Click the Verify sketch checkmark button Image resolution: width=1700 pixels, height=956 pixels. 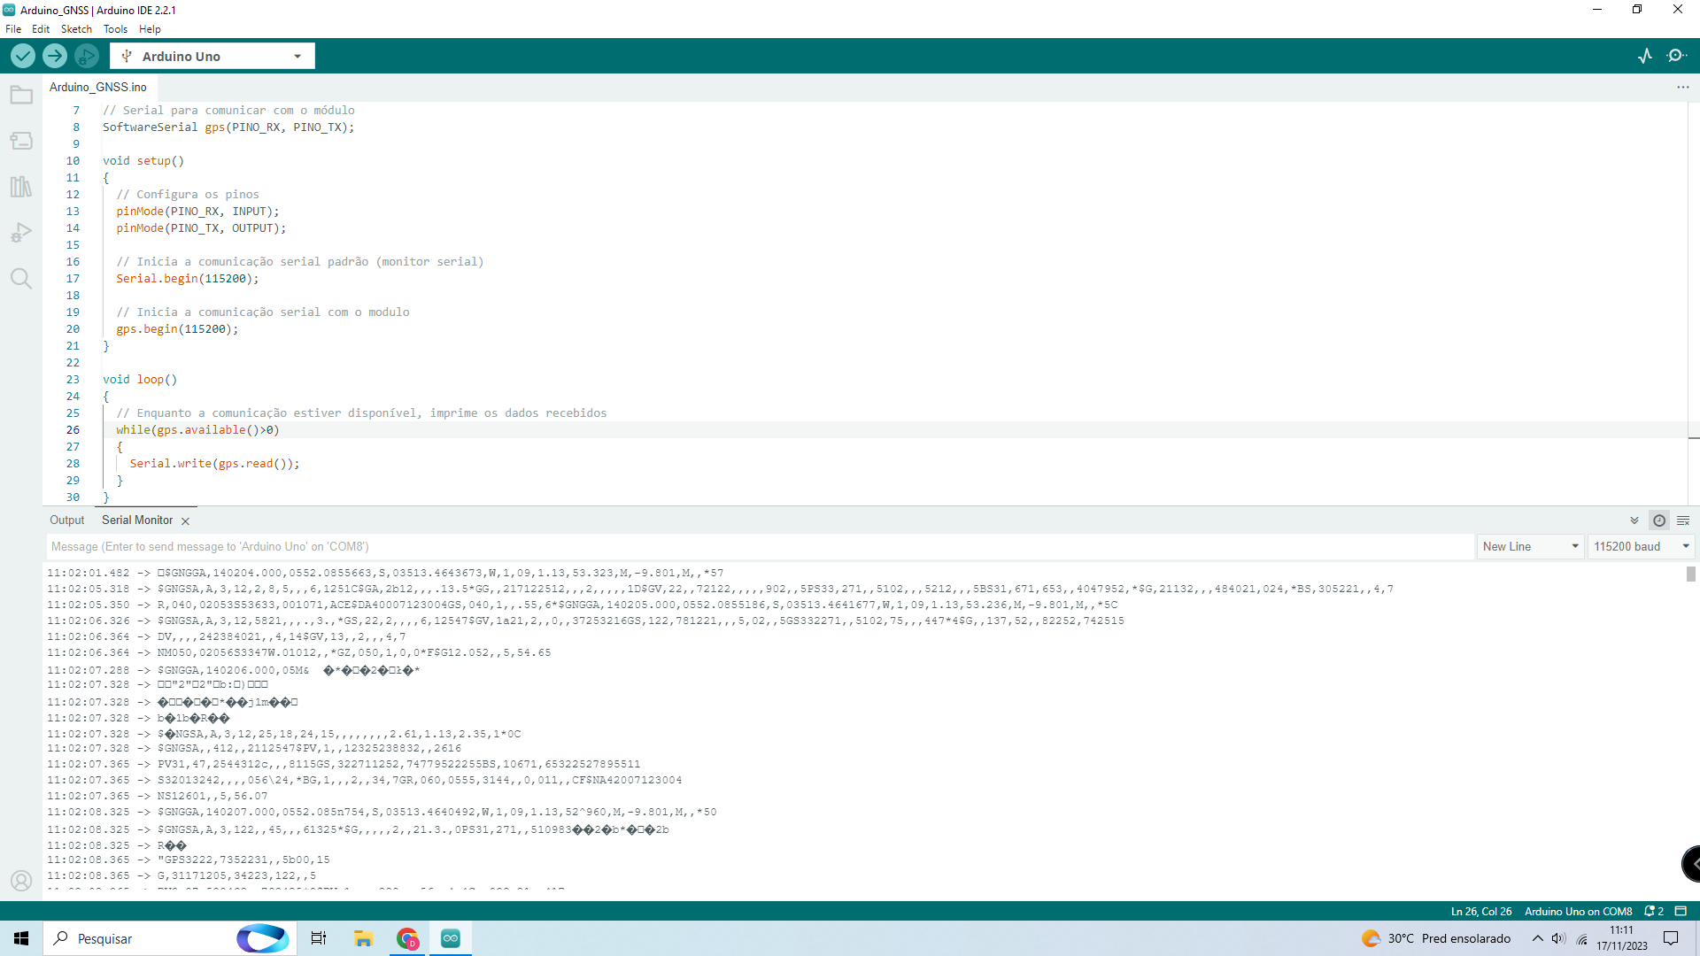coord(23,56)
